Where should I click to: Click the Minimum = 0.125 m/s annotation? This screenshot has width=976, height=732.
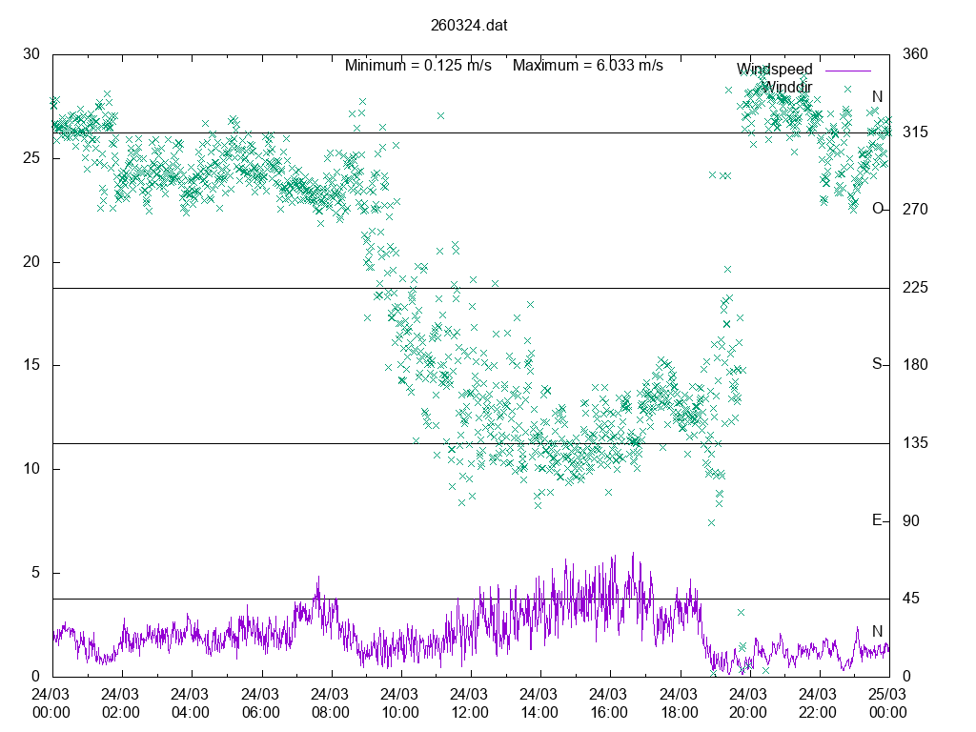click(x=417, y=66)
